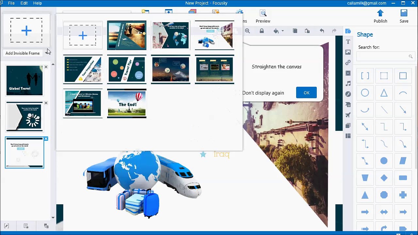This screenshot has width=418, height=235.
Task: Select the Global Travel slide thumbnail
Action: 24,81
